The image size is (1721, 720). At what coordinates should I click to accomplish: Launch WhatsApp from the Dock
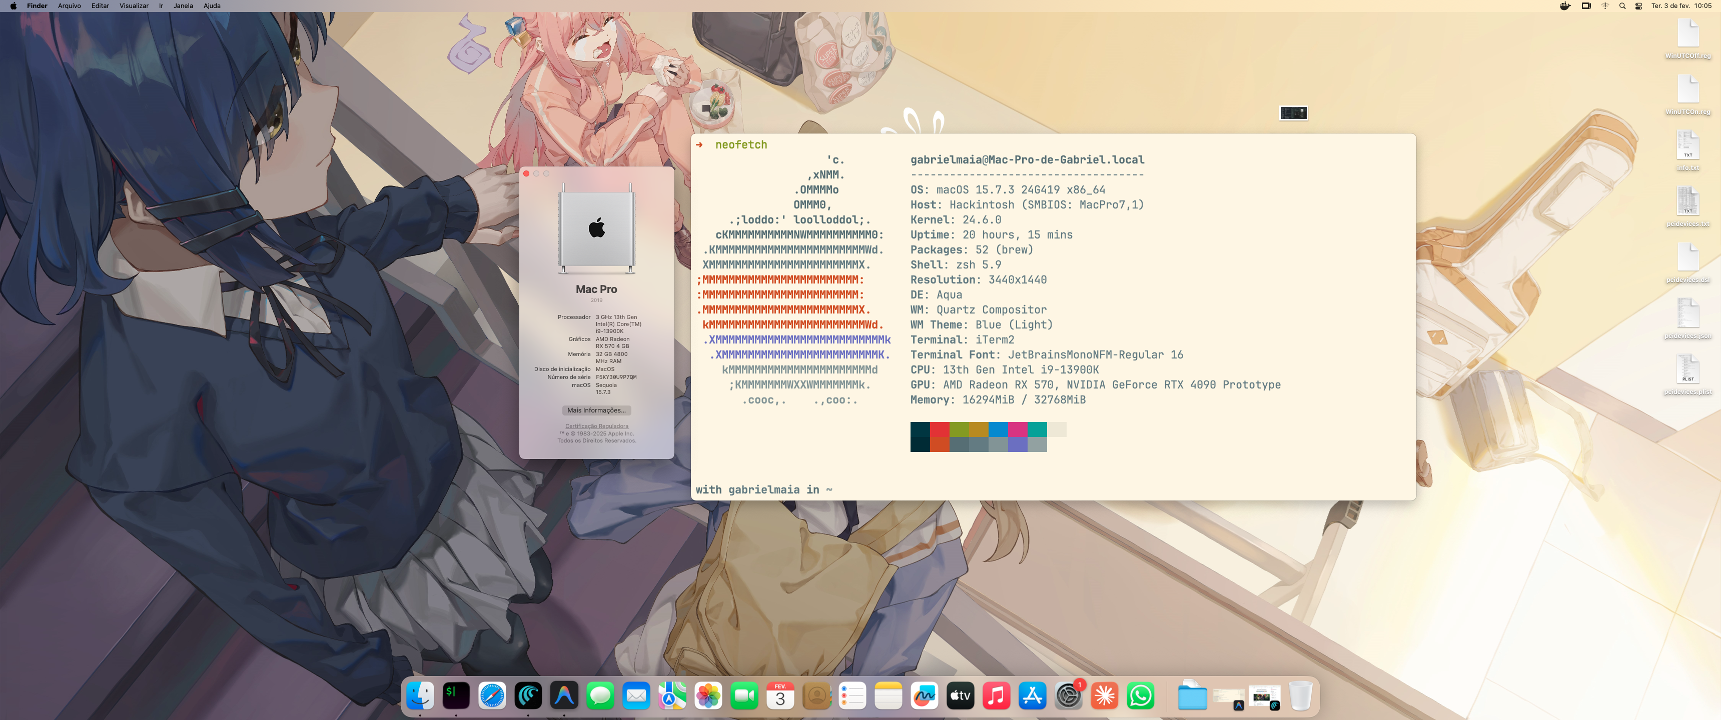click(1141, 696)
